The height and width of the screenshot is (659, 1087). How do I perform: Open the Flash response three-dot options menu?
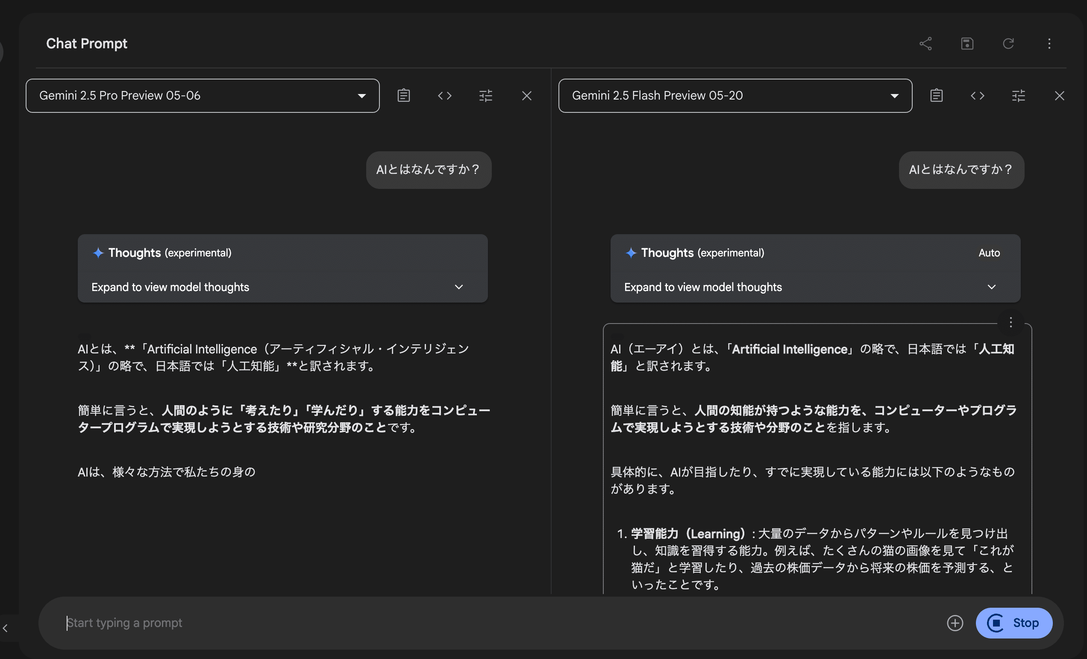(x=1011, y=322)
